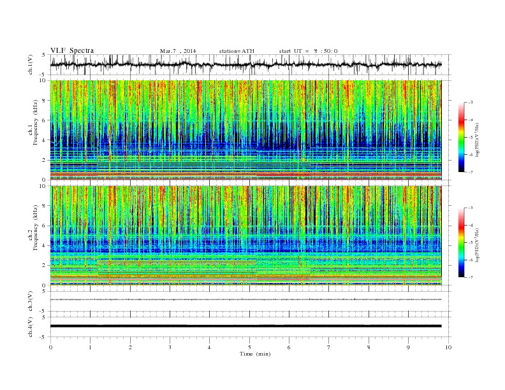Click the ch.4 thick black voltage trace
Image resolution: width=505 pixels, height=390 pixels.
pos(245,326)
